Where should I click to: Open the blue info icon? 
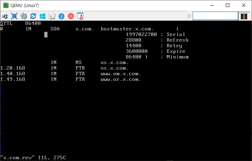pyautogui.click(x=61, y=16)
